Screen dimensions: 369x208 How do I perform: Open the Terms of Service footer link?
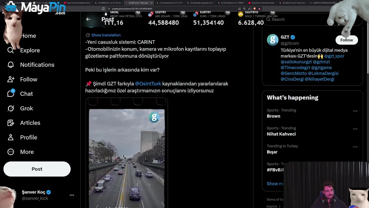[x=275, y=199]
